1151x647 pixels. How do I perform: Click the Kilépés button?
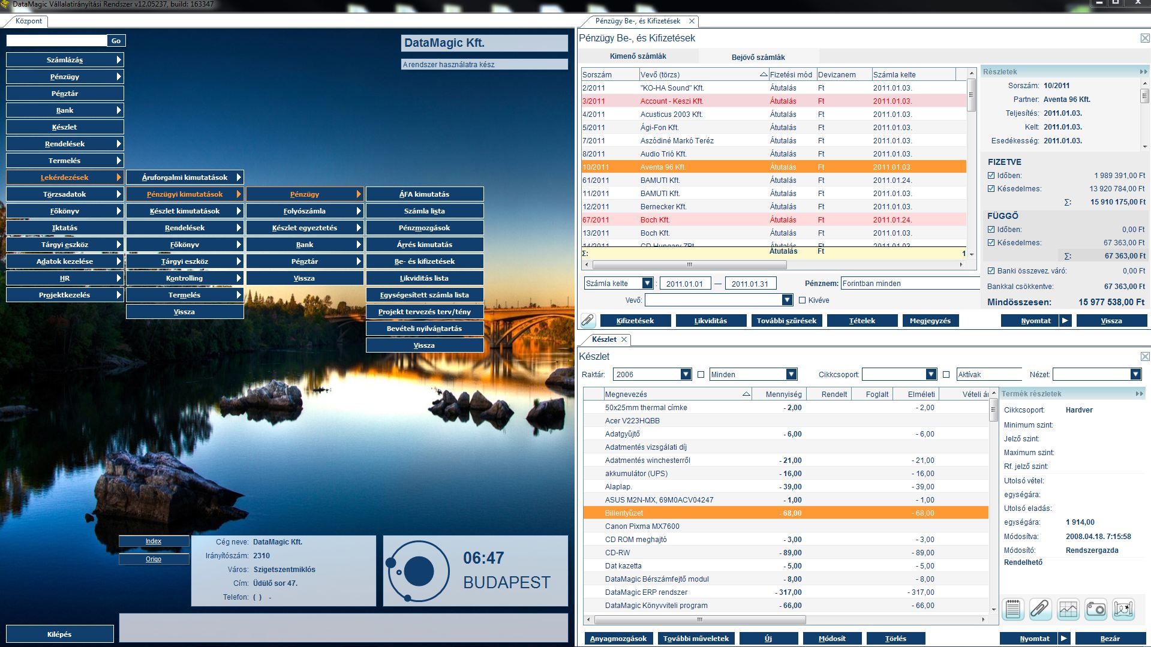pyautogui.click(x=59, y=634)
